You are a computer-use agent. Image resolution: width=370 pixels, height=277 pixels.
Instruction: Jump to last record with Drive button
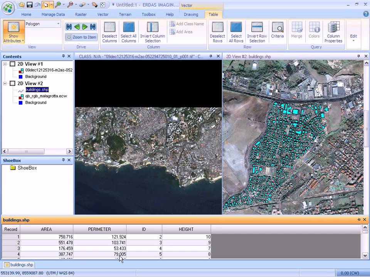tap(93, 27)
